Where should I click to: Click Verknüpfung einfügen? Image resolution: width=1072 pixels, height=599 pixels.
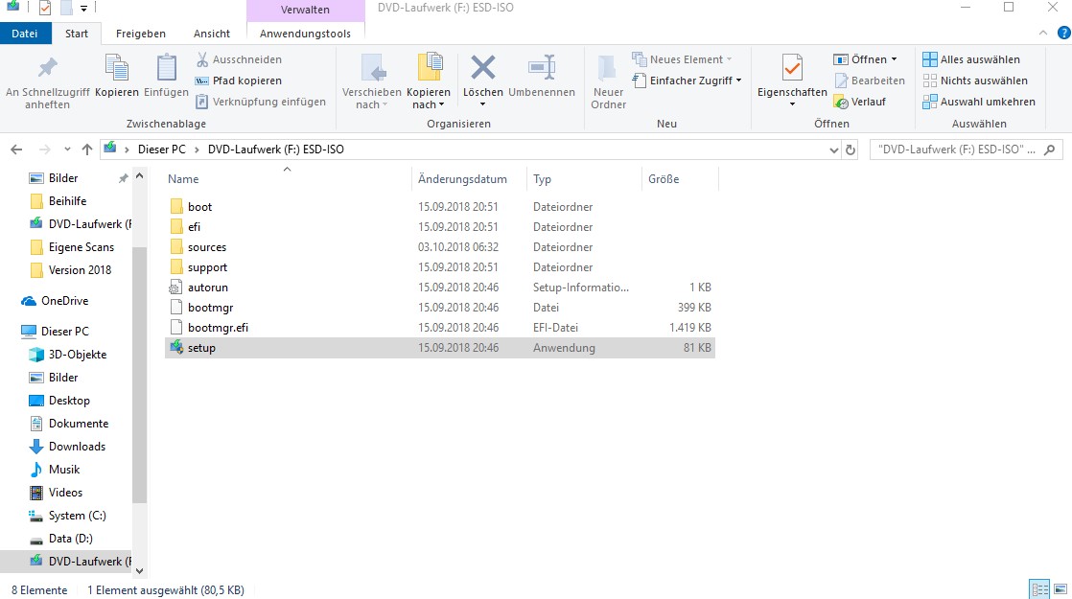(x=261, y=102)
